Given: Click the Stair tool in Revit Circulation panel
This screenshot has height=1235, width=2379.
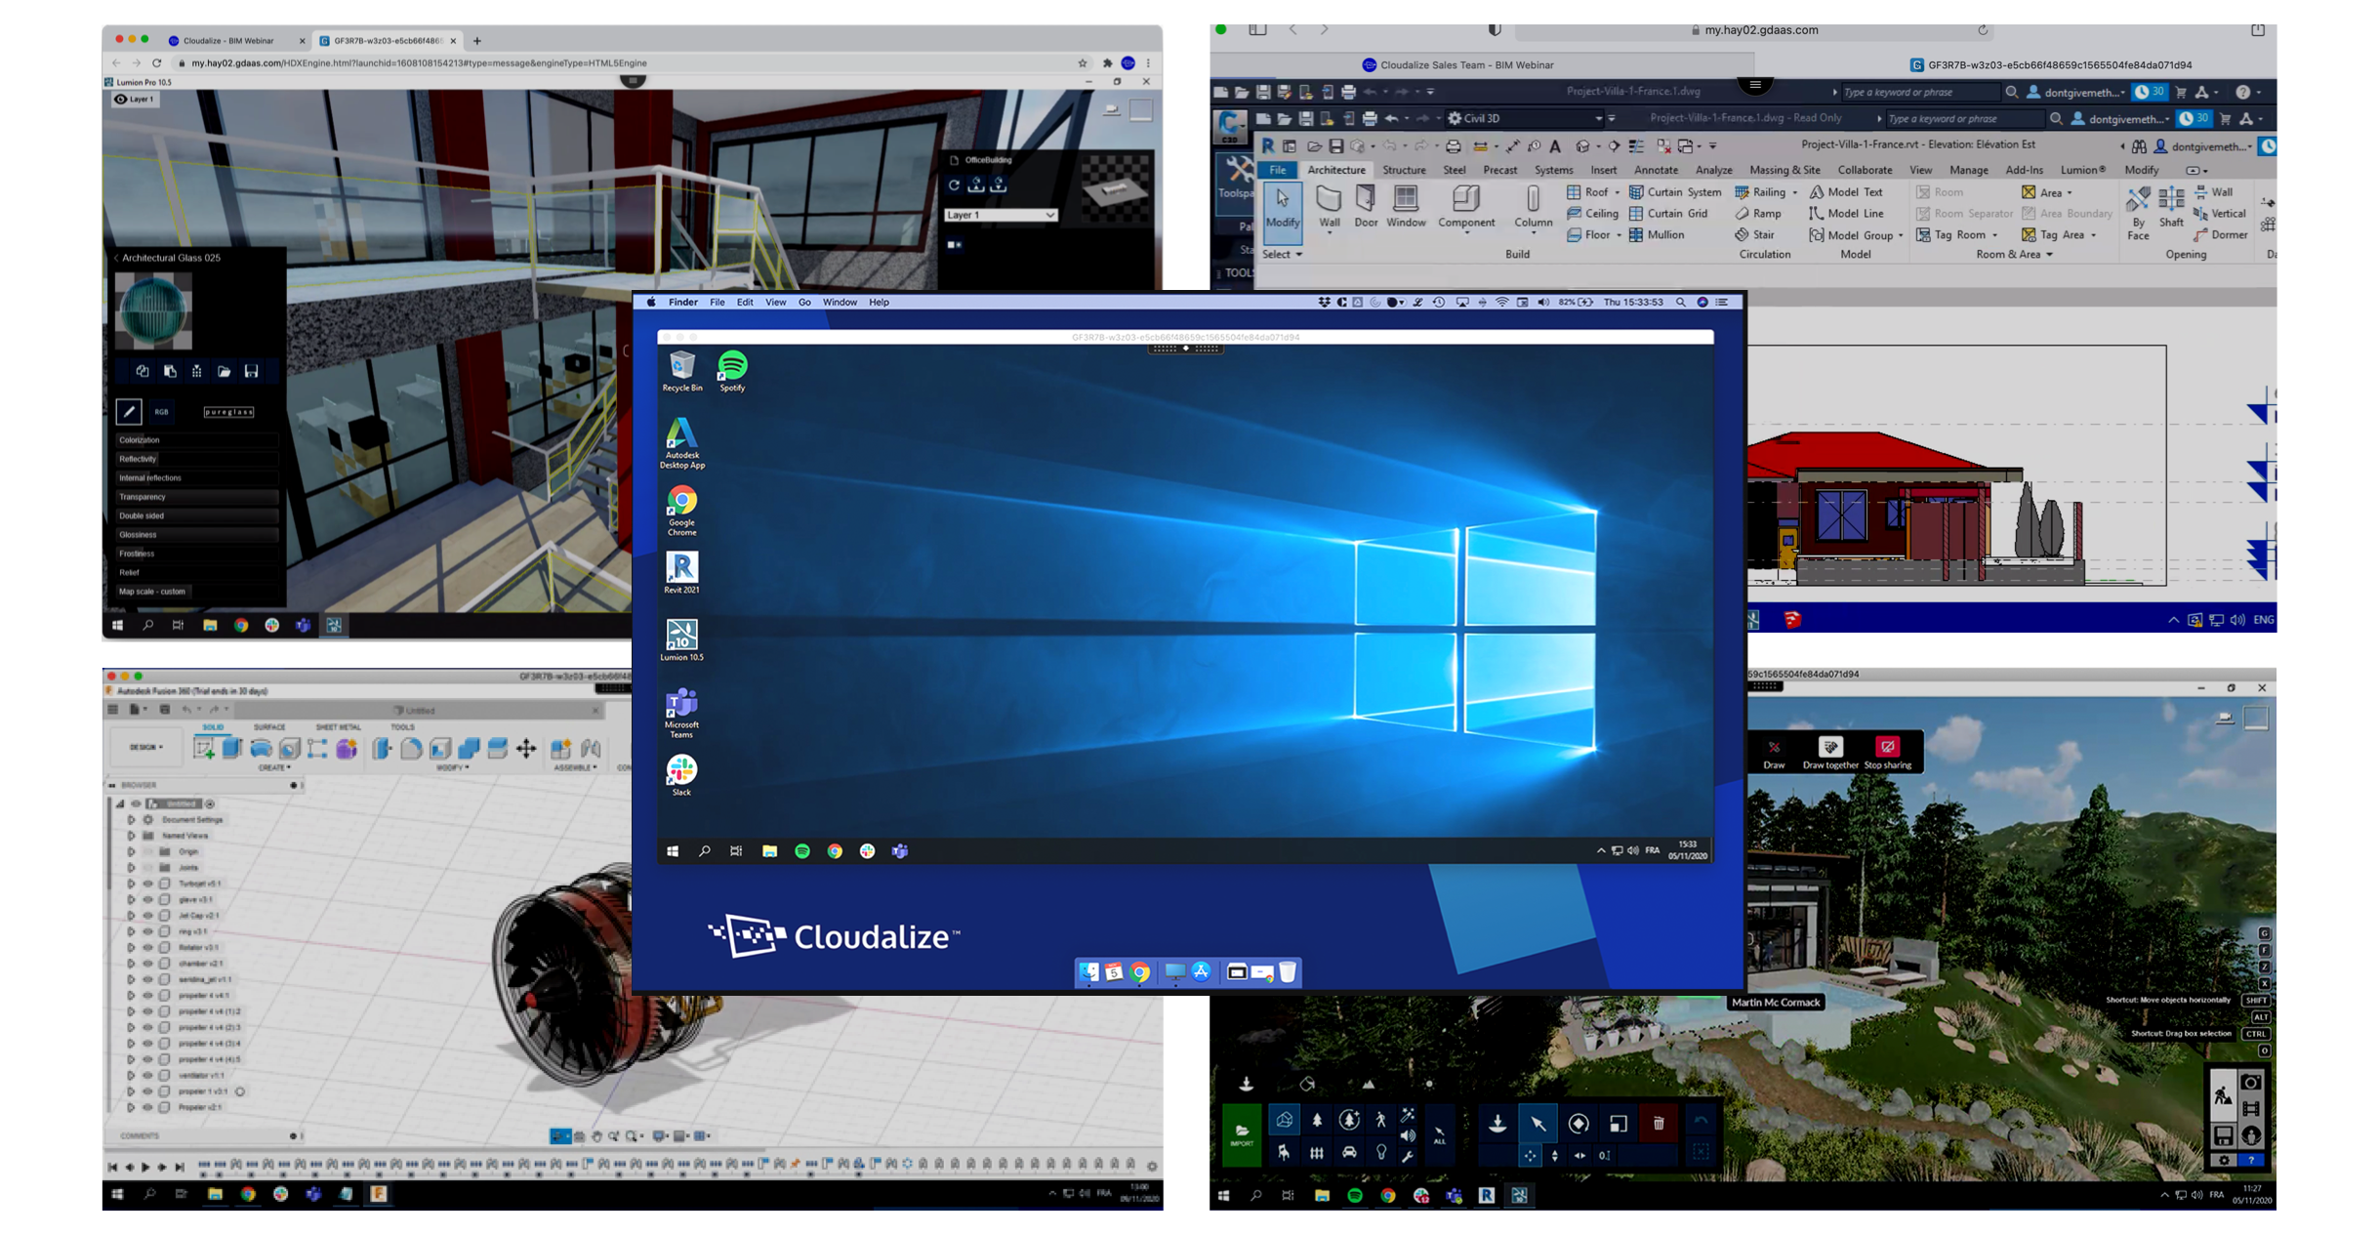Looking at the screenshot, I should (1754, 234).
